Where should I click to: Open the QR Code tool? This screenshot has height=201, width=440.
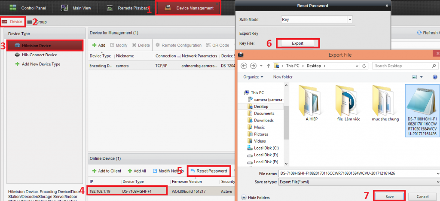(x=208, y=45)
